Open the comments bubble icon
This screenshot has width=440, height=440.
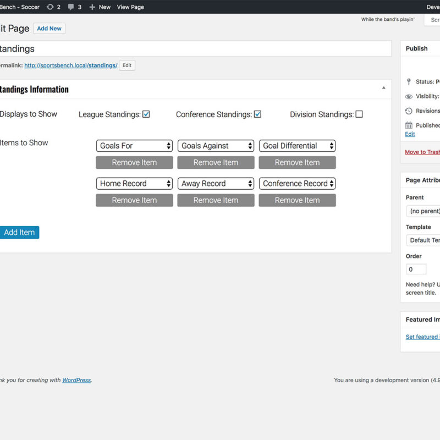[71, 7]
